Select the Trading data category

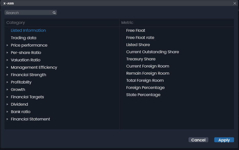click(x=24, y=38)
